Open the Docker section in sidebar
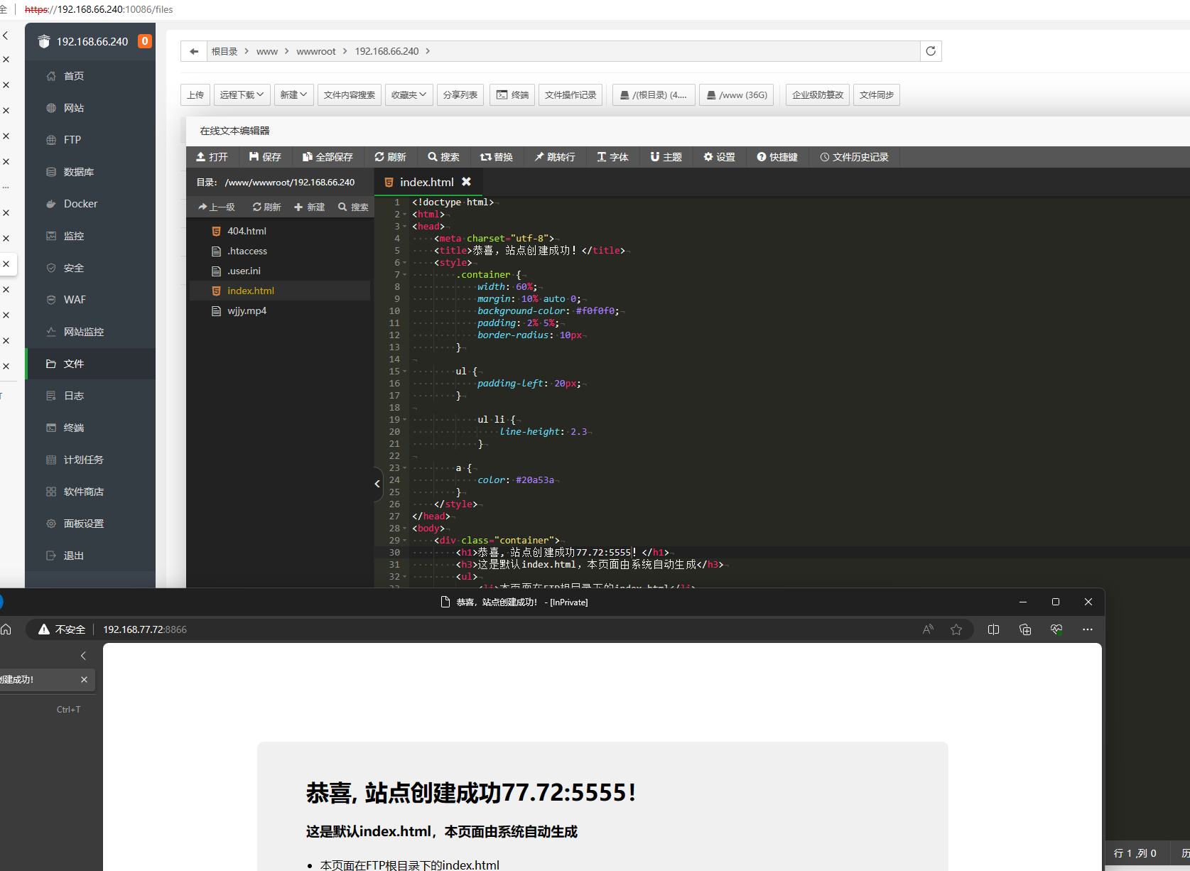Viewport: 1190px width, 871px height. pos(80,204)
